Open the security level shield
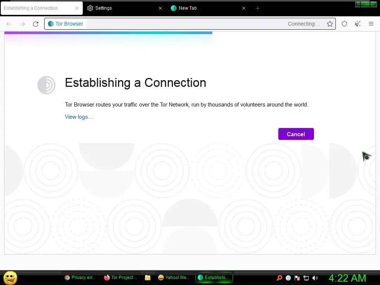This screenshot has height=285, width=380. pos(344,24)
